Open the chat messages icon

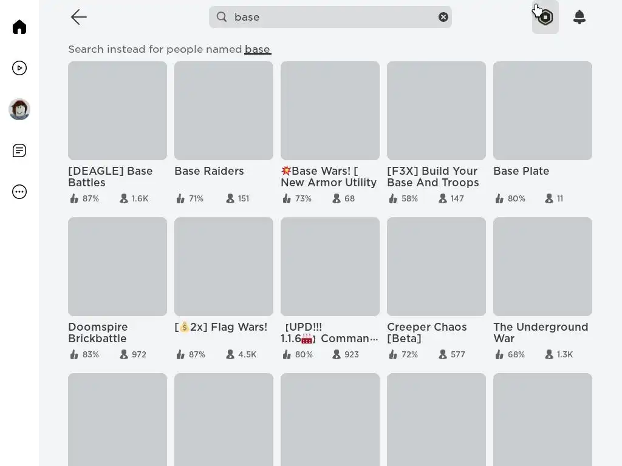(x=19, y=150)
